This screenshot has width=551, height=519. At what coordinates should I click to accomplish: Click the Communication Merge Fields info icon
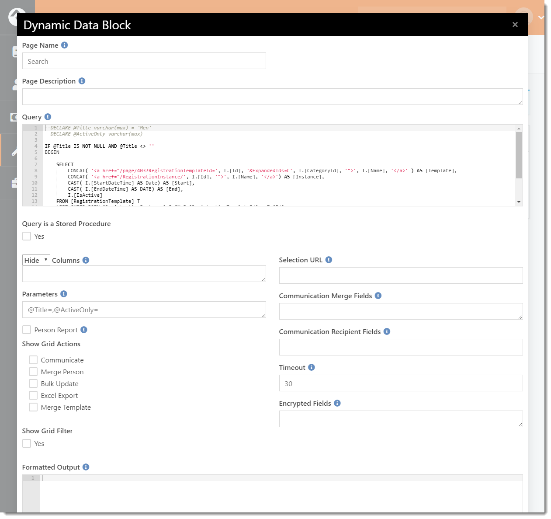click(x=378, y=296)
